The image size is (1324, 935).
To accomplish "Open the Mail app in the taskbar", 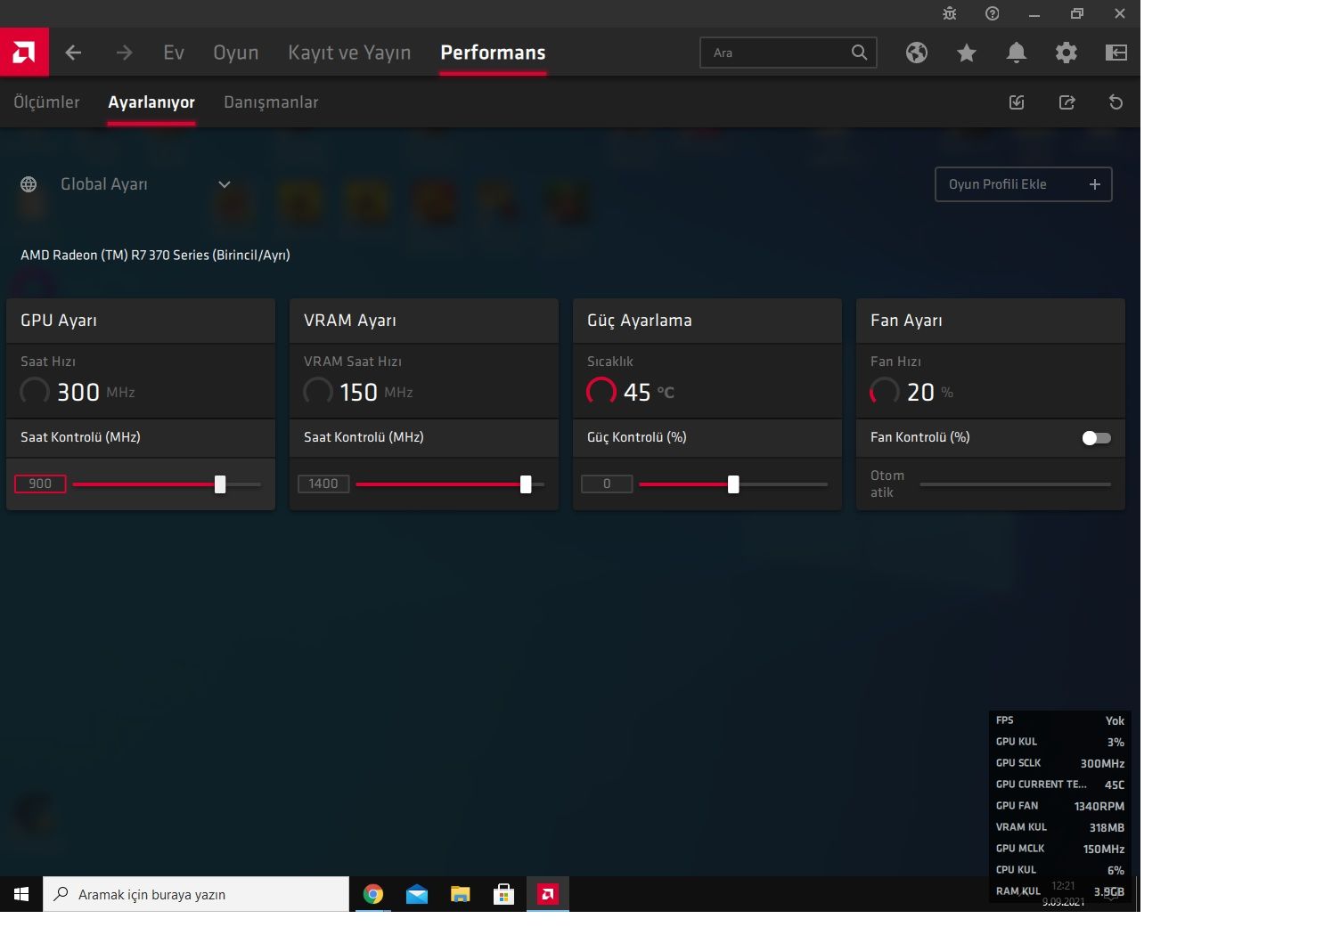I will 417,894.
